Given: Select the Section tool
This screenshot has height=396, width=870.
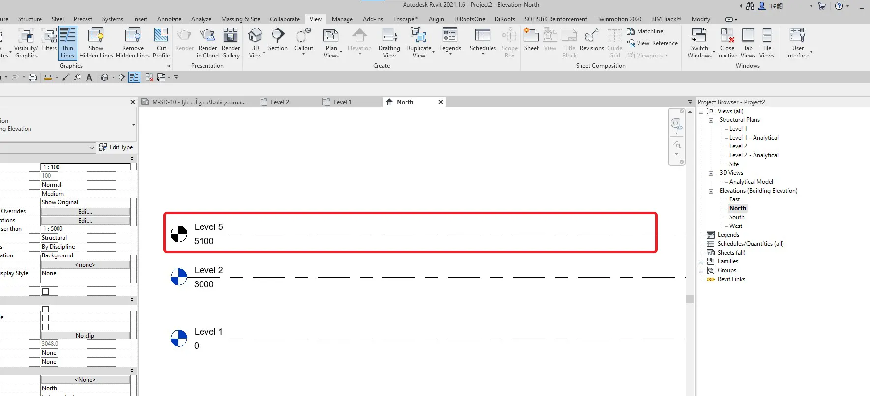Looking at the screenshot, I should pos(278,39).
